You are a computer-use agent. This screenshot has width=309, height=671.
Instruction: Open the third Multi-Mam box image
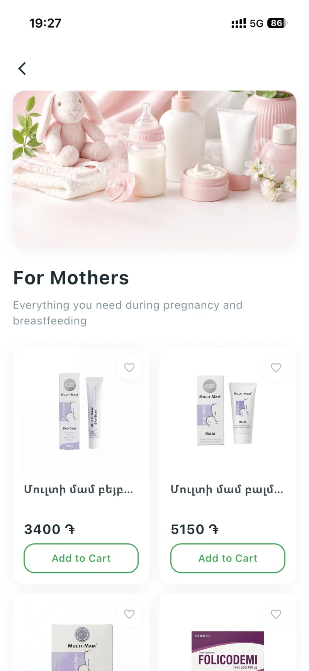pos(82,647)
